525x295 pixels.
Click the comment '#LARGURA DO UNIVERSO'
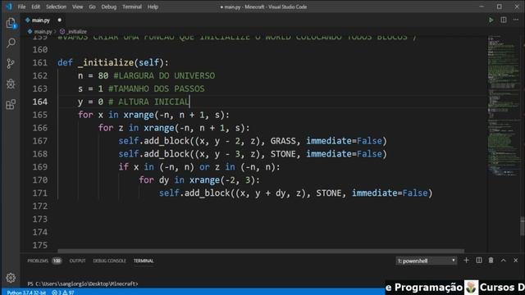coord(164,75)
